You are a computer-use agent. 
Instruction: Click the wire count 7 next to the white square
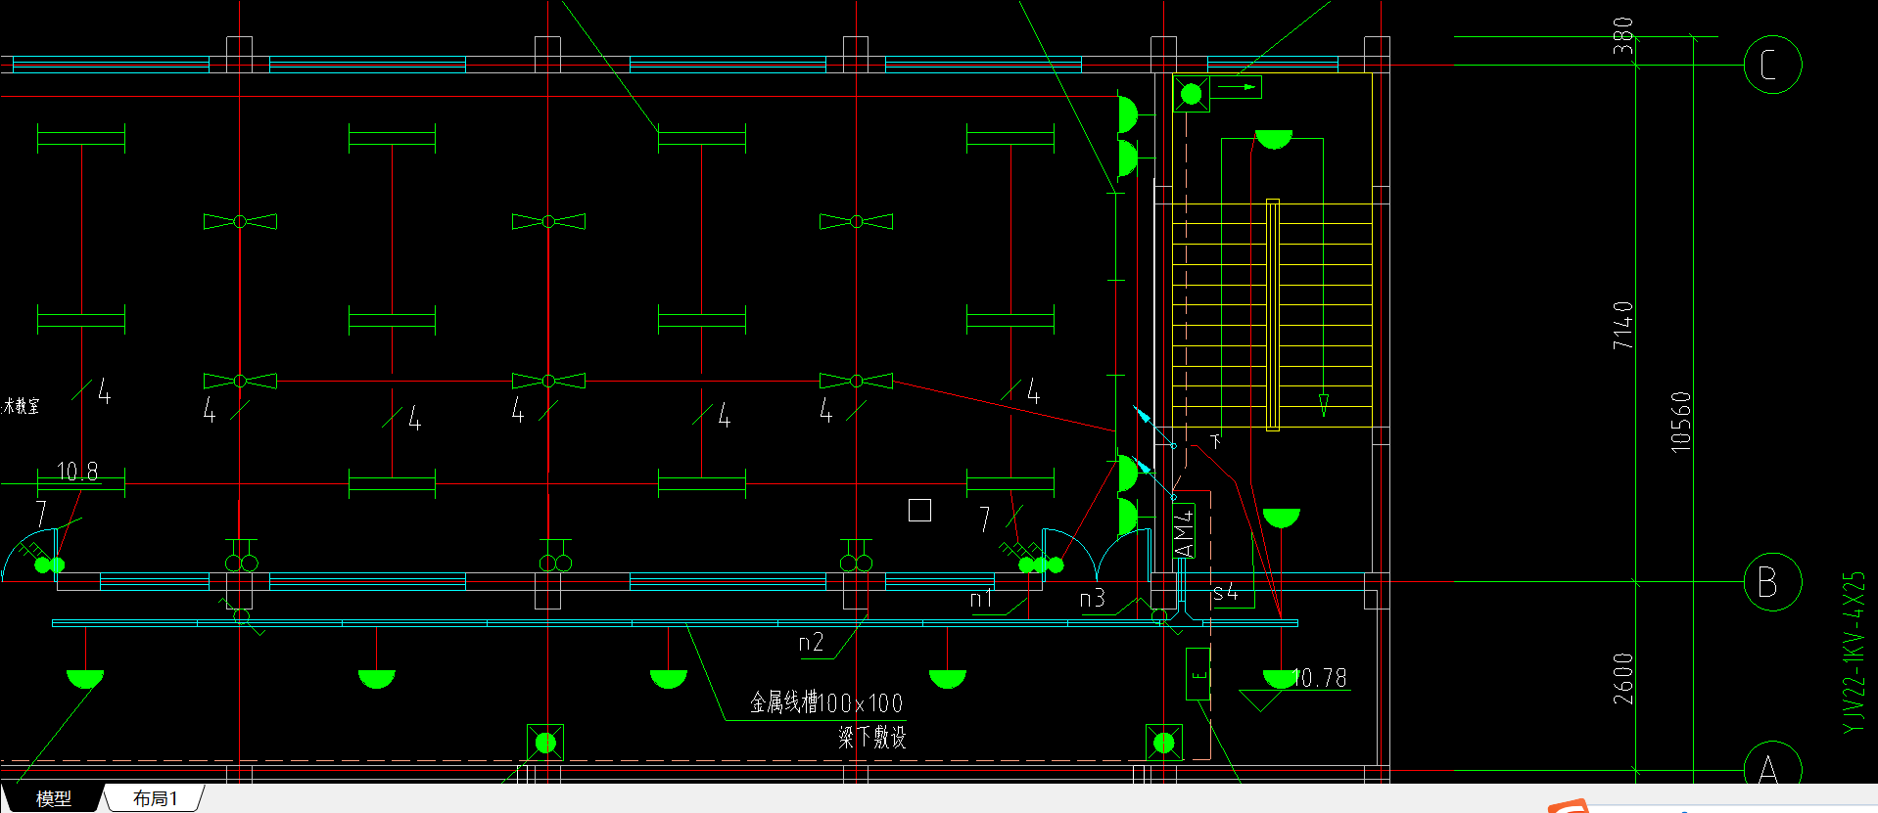pyautogui.click(x=985, y=519)
